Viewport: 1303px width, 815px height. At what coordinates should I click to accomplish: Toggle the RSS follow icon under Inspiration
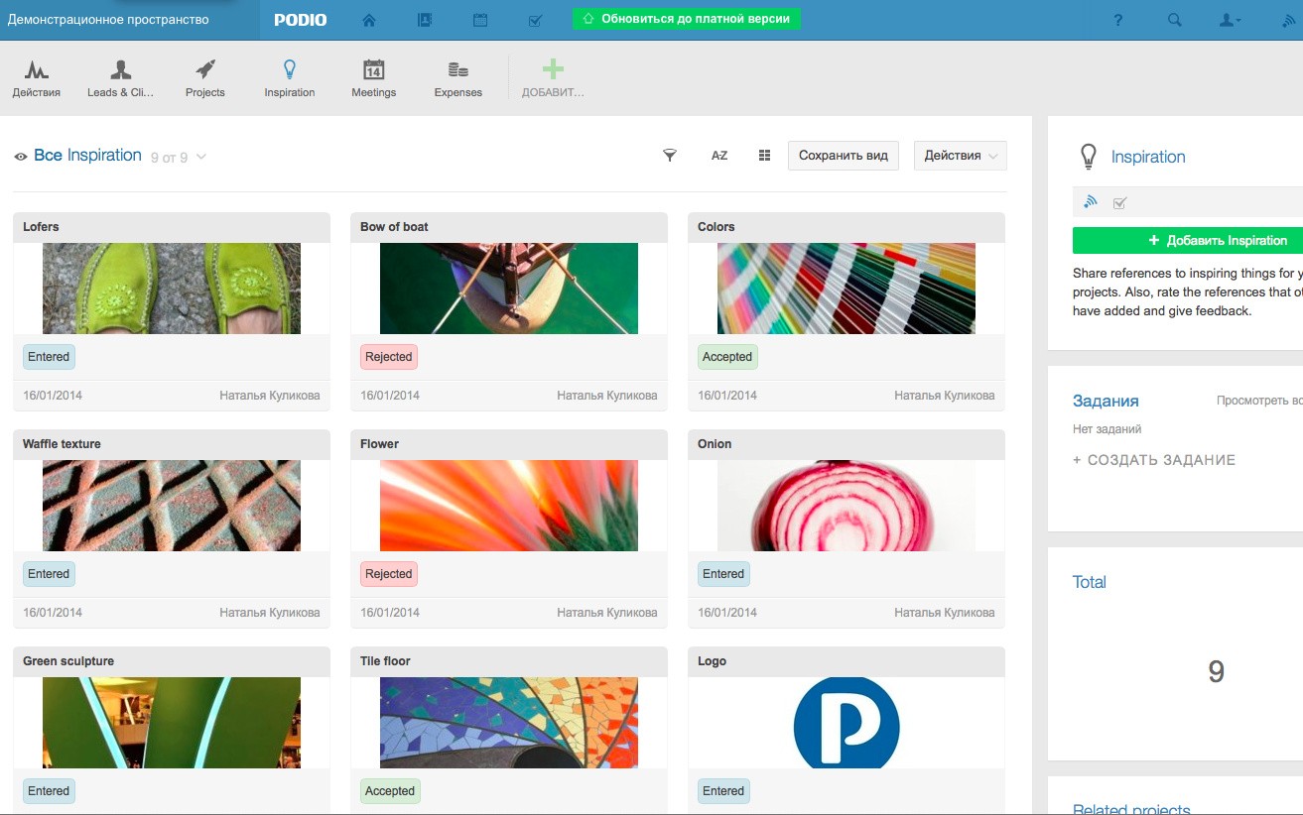click(x=1091, y=202)
